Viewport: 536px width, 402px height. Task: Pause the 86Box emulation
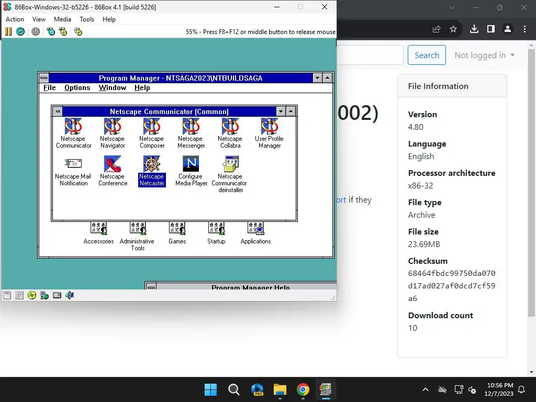[8, 32]
